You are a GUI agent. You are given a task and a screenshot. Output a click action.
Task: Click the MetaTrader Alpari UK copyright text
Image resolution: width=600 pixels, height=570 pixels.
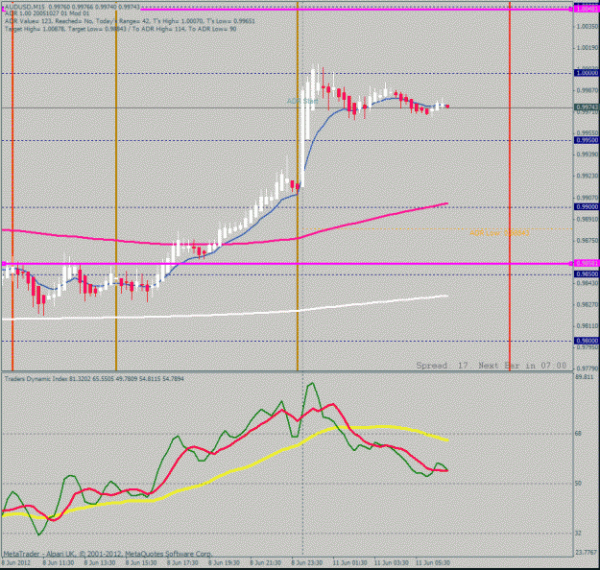point(108,554)
